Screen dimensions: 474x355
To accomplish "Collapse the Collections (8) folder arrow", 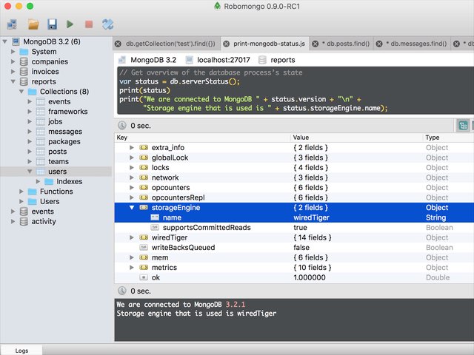I will click(21, 92).
